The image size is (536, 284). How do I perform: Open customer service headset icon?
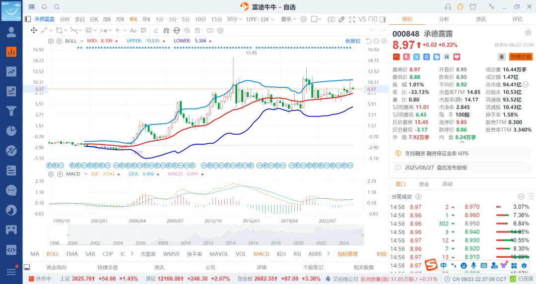pos(448,6)
